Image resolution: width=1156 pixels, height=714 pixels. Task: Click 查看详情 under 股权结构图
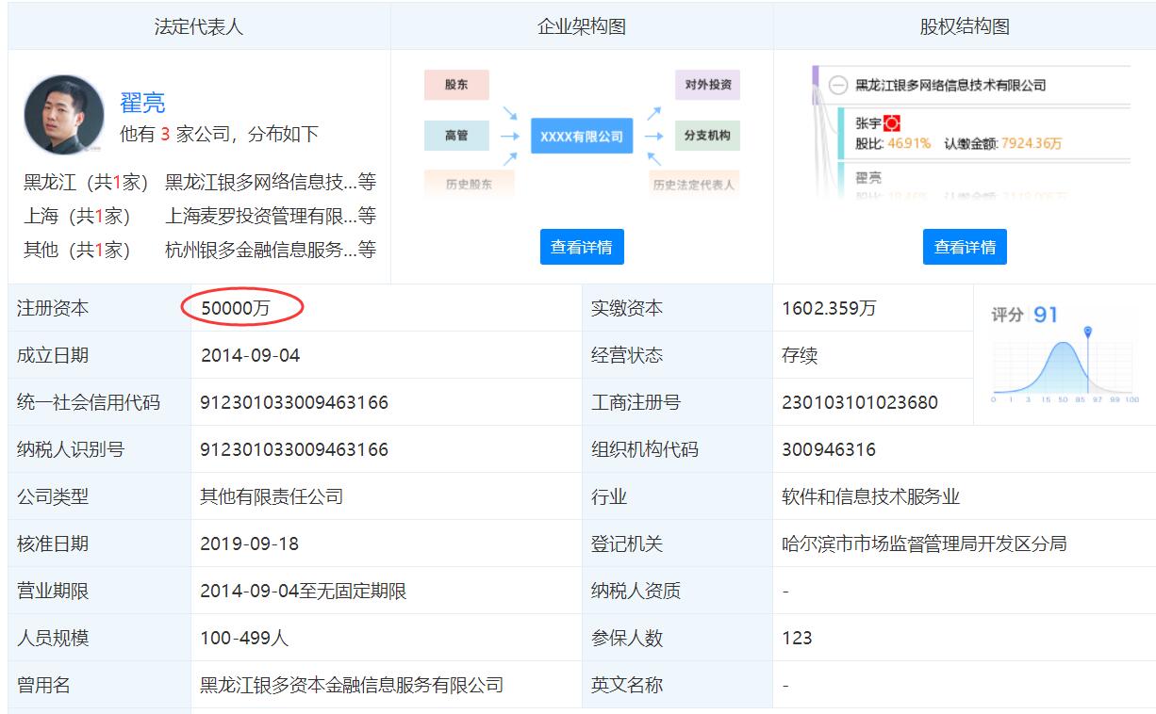pyautogui.click(x=965, y=247)
